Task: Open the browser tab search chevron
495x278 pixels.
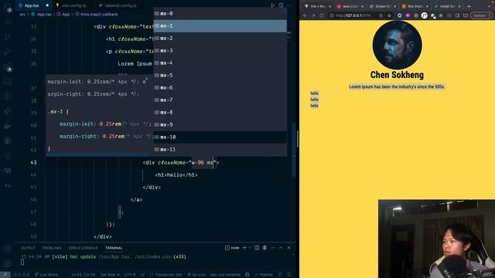Action: coord(490,6)
